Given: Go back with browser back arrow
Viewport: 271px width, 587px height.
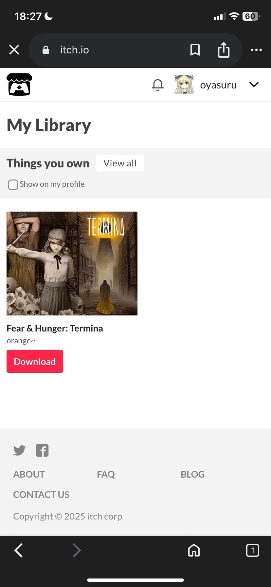Looking at the screenshot, I should coord(19,550).
